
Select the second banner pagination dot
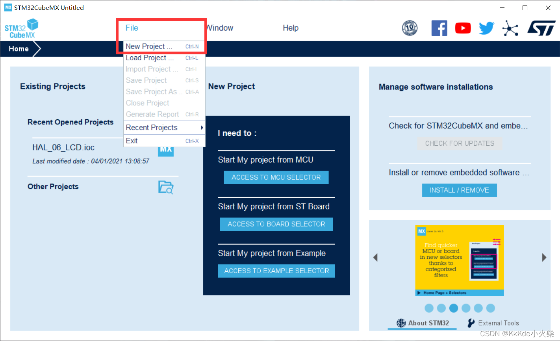pos(441,308)
